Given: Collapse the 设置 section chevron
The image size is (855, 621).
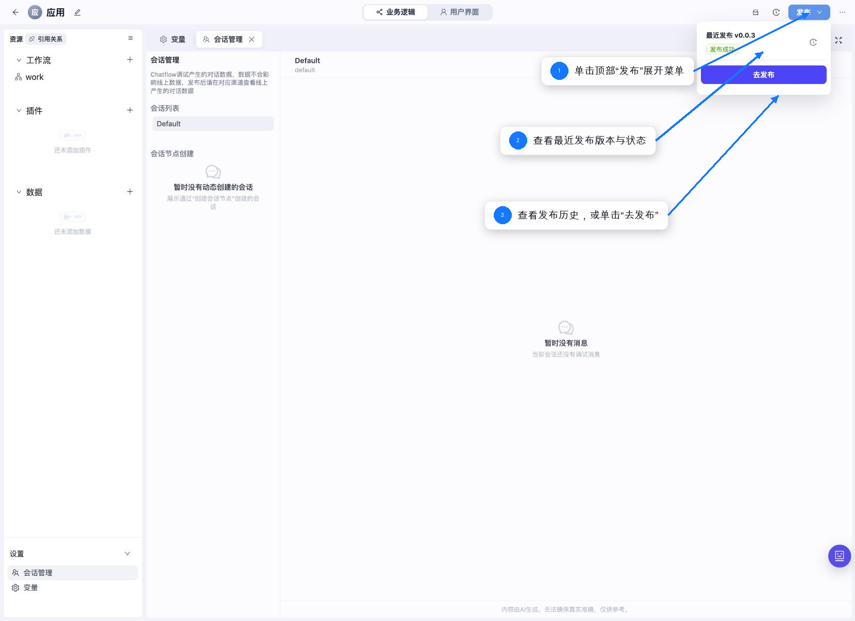Looking at the screenshot, I should pos(127,553).
